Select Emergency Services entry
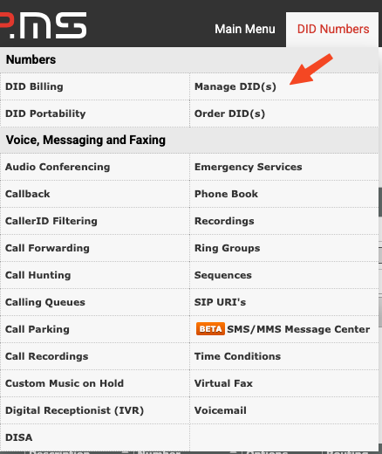 (249, 167)
